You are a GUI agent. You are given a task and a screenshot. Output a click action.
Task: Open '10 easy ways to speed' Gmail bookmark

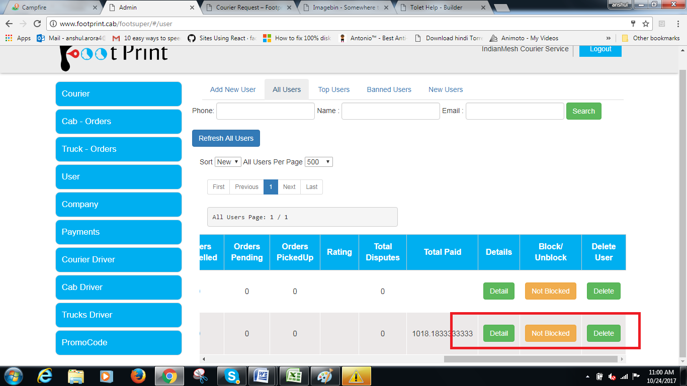click(x=146, y=38)
